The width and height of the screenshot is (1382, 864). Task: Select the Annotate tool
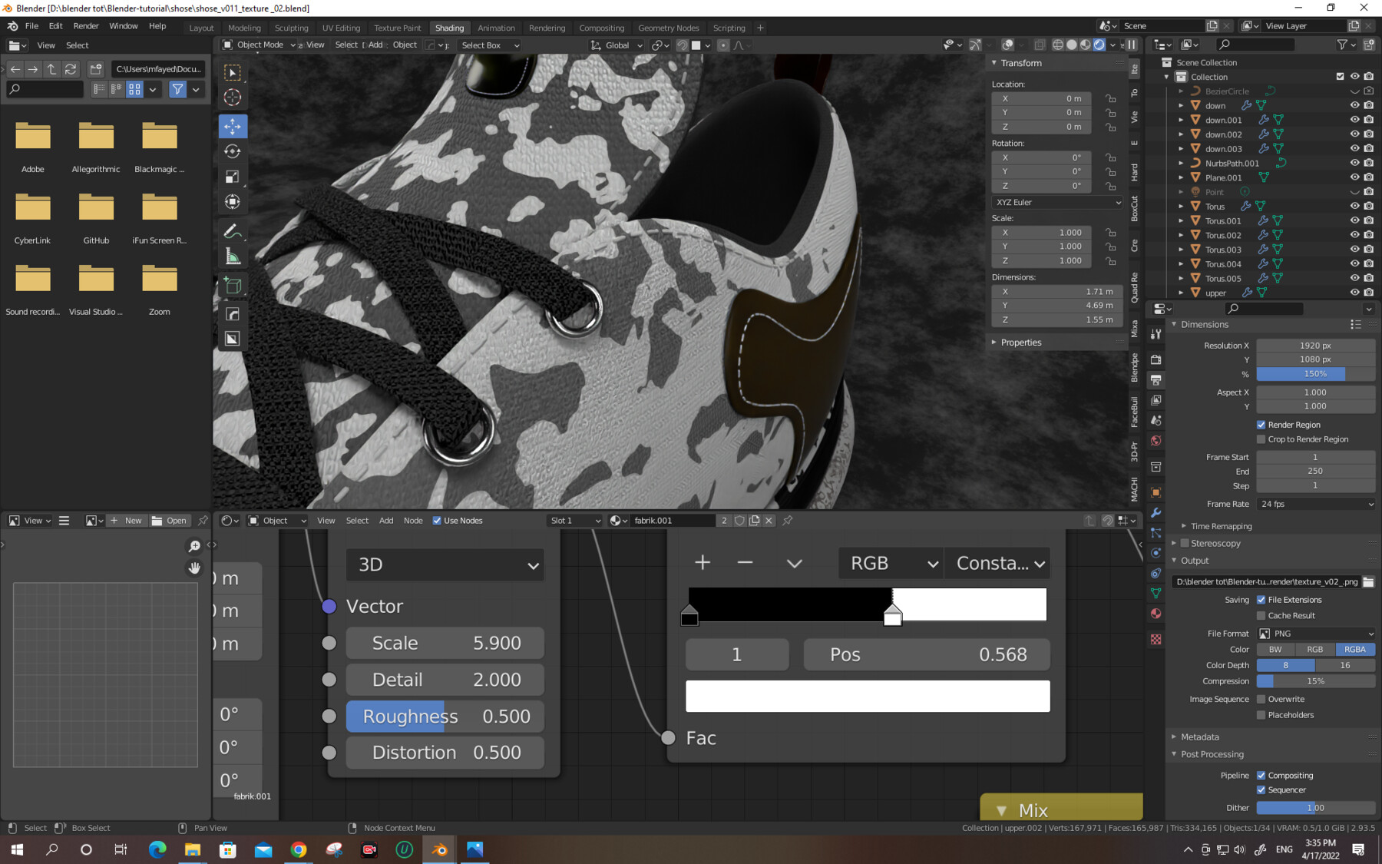pos(233,230)
